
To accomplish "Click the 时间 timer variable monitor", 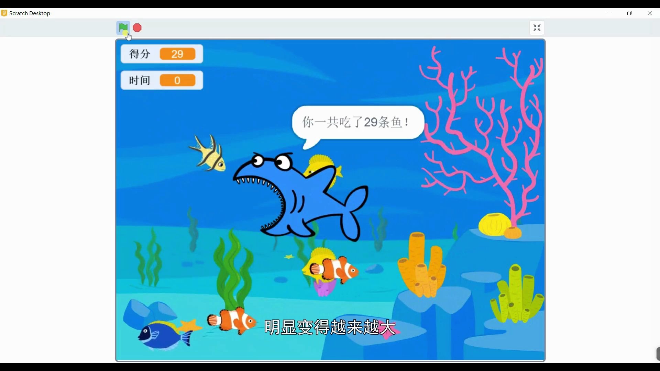I will (139, 80).
